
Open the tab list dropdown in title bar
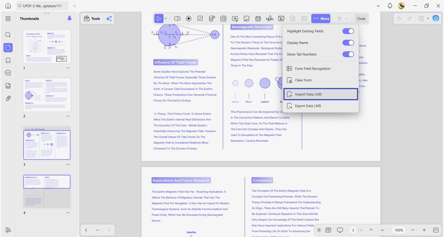(x=378, y=6)
